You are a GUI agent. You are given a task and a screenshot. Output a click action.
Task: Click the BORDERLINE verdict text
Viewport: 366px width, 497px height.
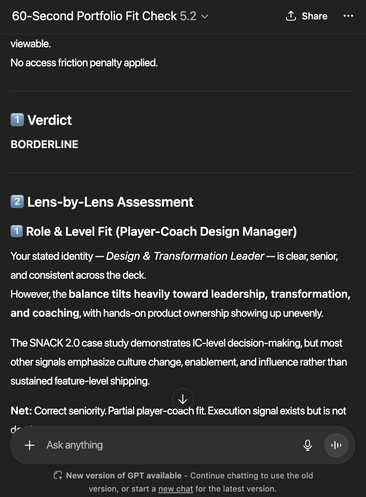(45, 144)
